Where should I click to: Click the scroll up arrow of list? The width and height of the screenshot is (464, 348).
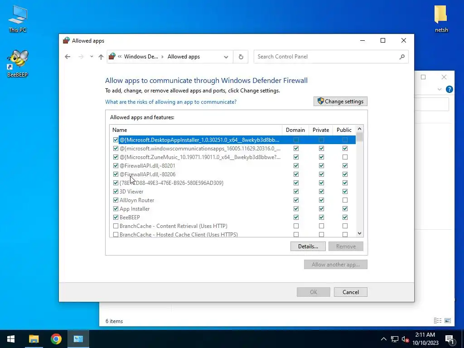tap(359, 129)
